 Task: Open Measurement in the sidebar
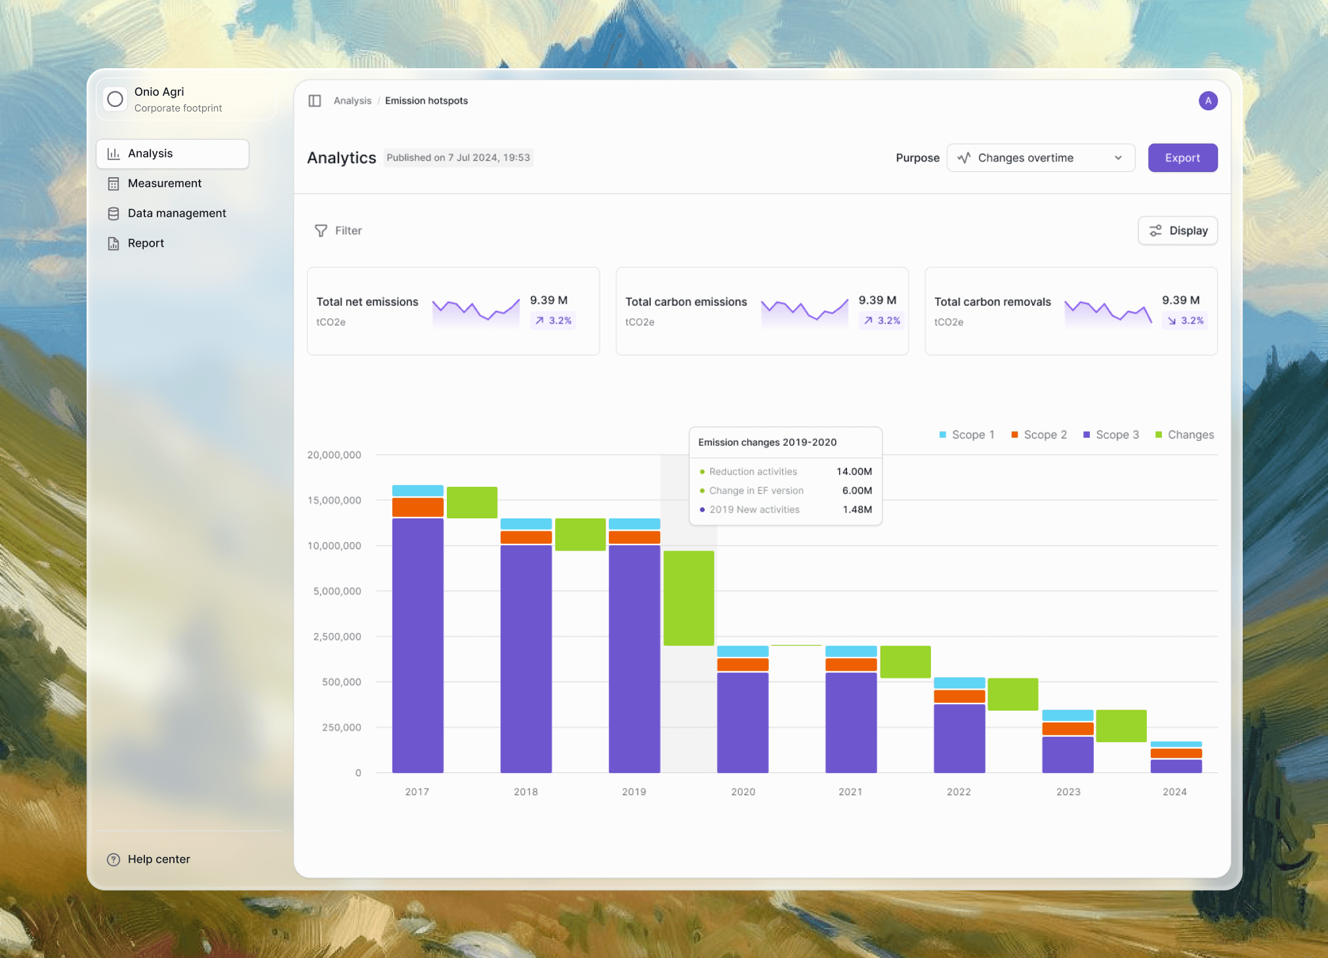[x=165, y=184]
